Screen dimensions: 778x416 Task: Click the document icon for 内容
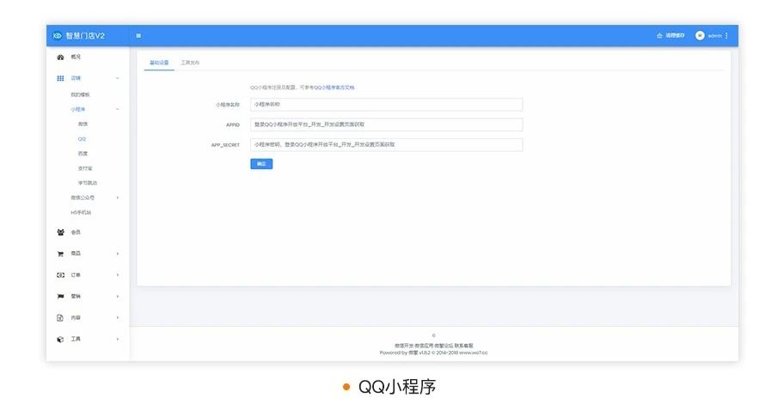60,318
